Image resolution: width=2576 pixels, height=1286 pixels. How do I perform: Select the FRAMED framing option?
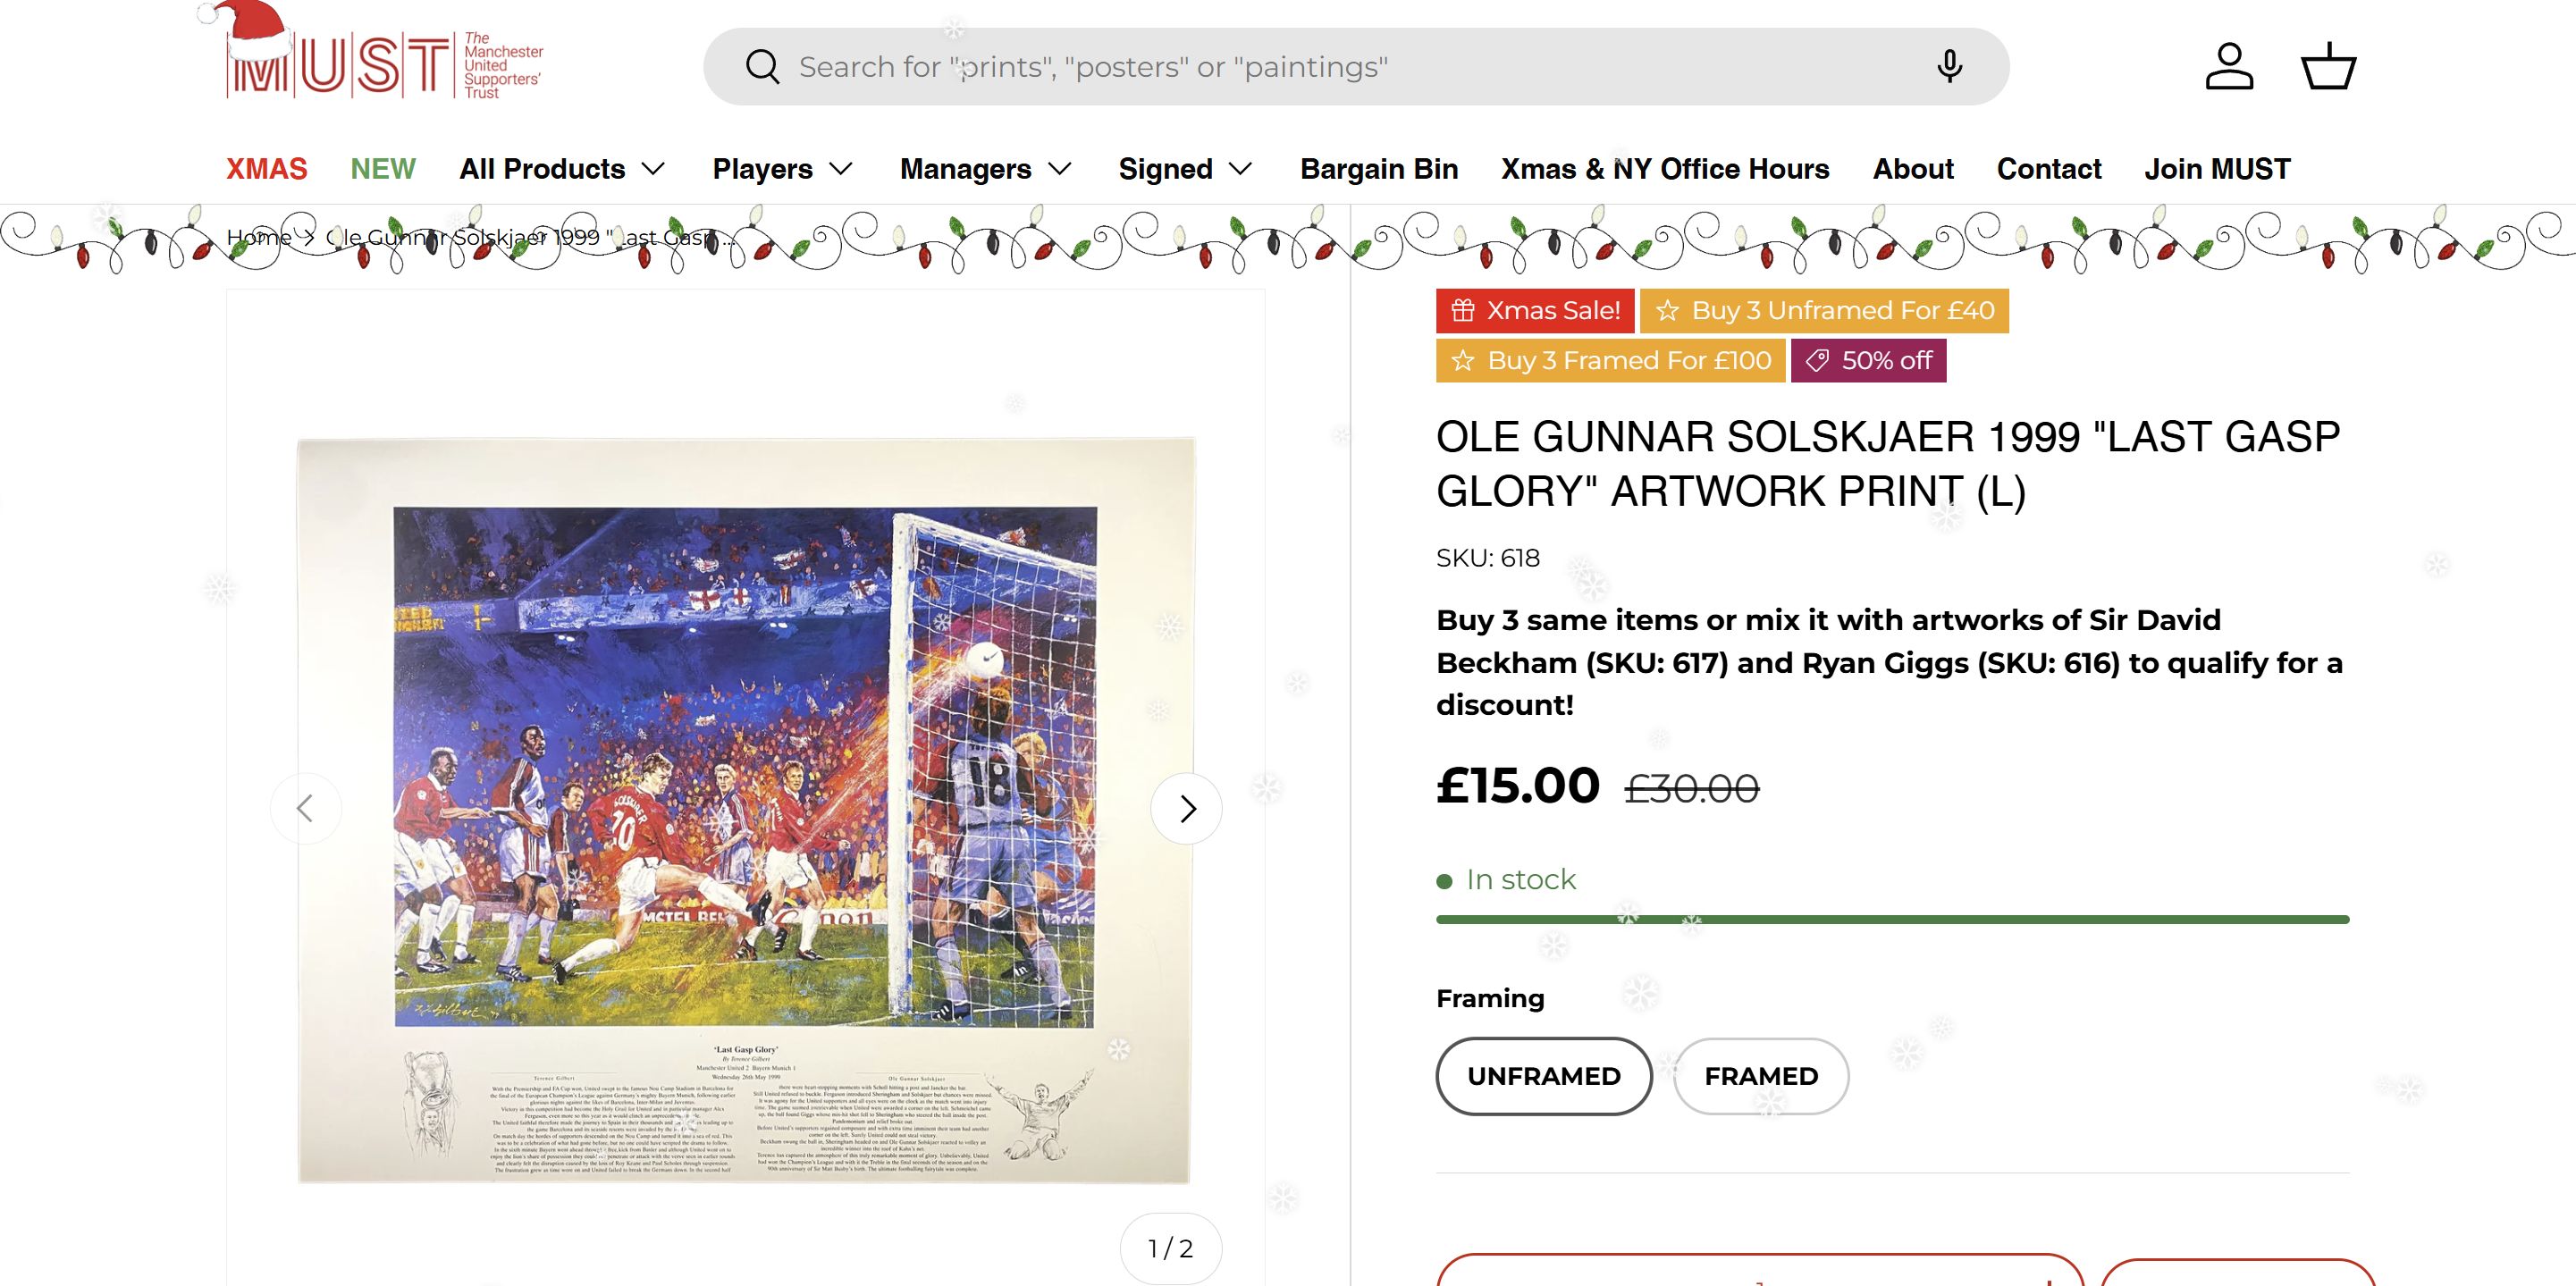pos(1760,1076)
